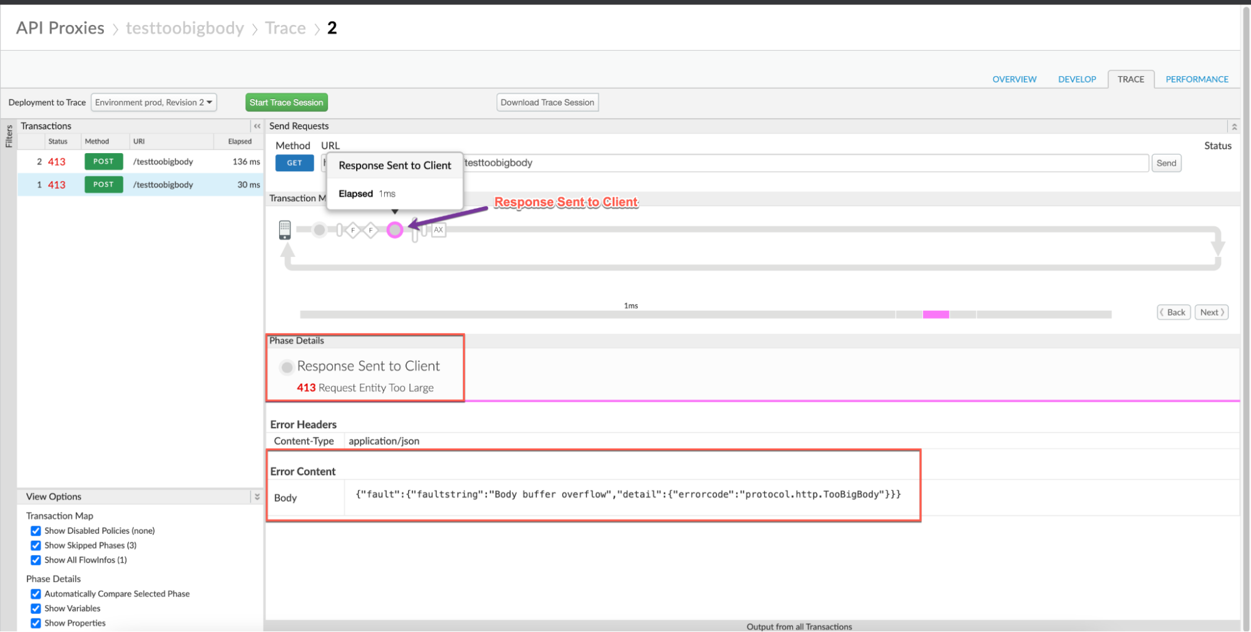Viewport: 1251px width, 632px height.
Task: Click the AX analytics step icon
Action: pos(439,229)
